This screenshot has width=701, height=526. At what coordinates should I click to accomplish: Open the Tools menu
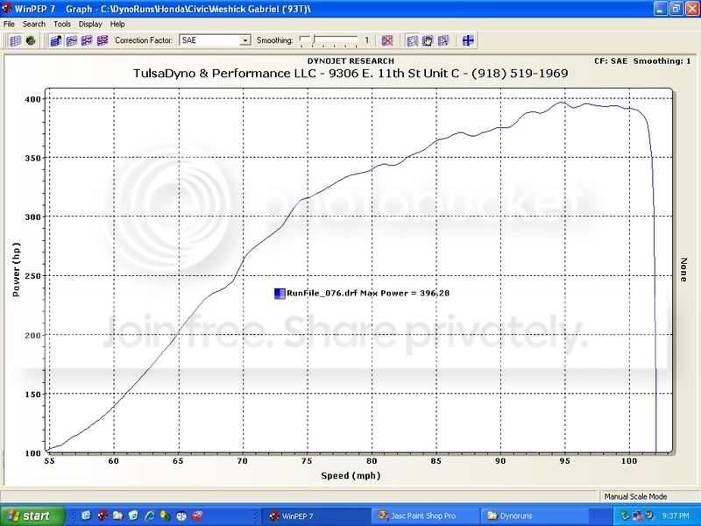click(62, 24)
